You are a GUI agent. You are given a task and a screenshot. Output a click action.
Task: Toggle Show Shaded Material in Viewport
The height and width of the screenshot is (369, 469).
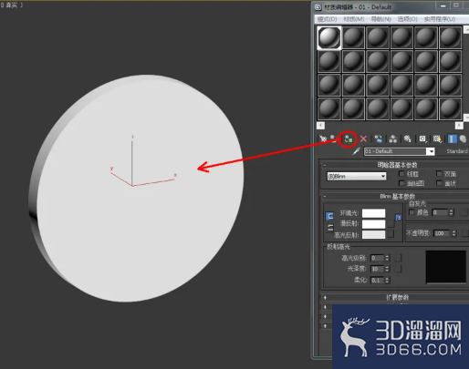tap(437, 139)
